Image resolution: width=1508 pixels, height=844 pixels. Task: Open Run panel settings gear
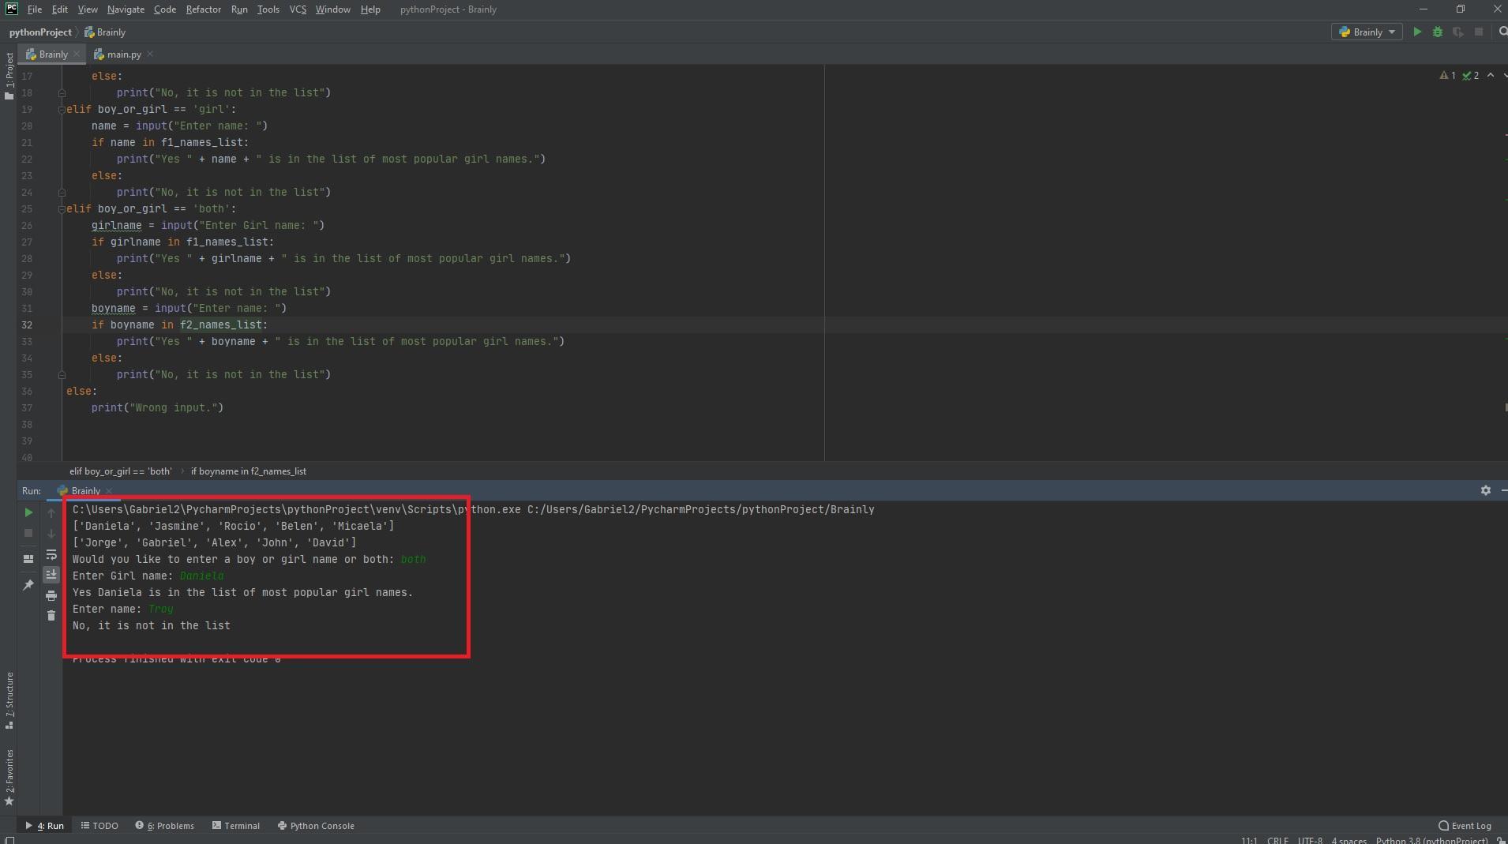click(1485, 491)
